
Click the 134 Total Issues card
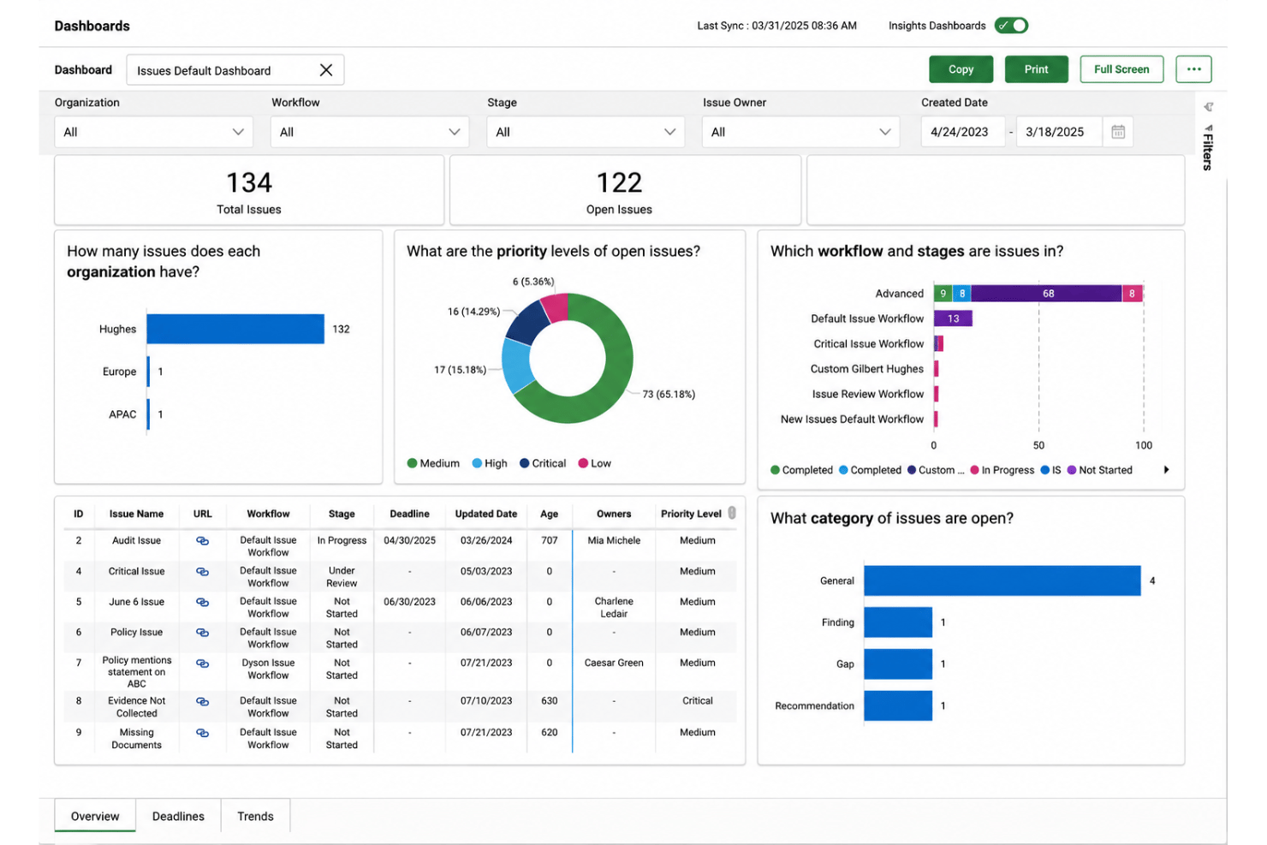(x=249, y=190)
